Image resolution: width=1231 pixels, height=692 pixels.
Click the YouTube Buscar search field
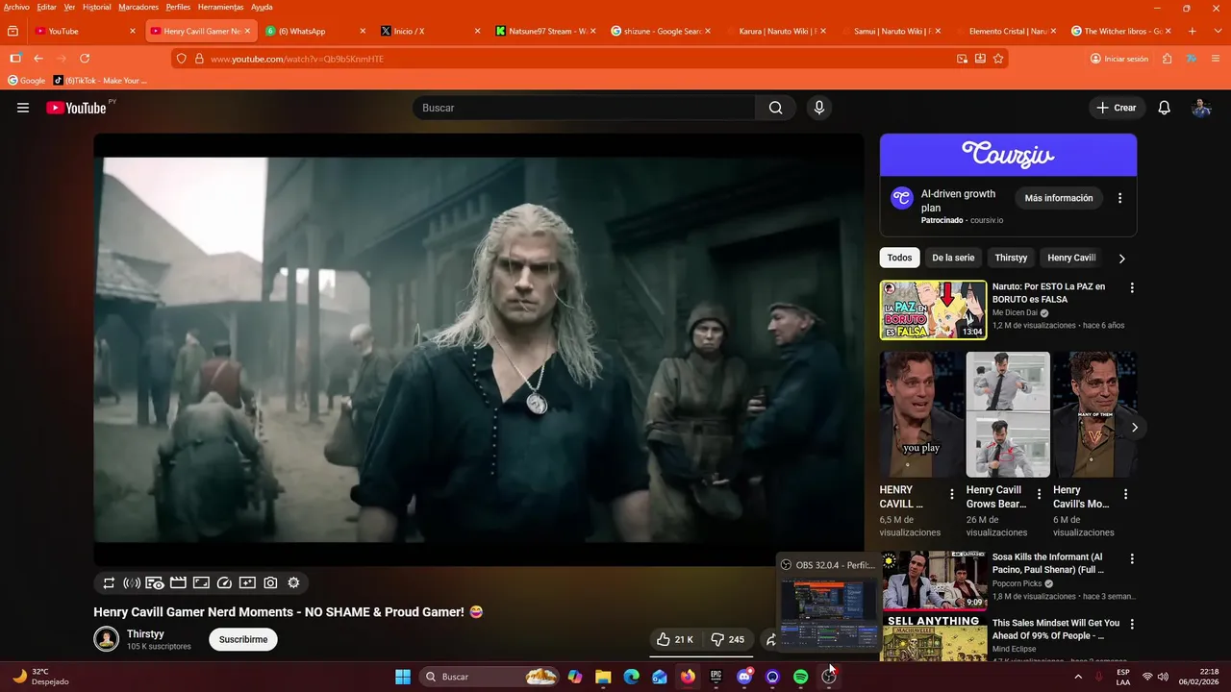[x=585, y=108]
